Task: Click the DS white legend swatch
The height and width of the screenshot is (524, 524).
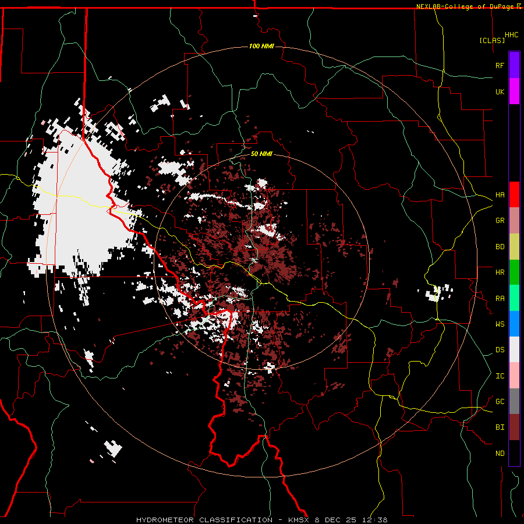Action: point(514,349)
